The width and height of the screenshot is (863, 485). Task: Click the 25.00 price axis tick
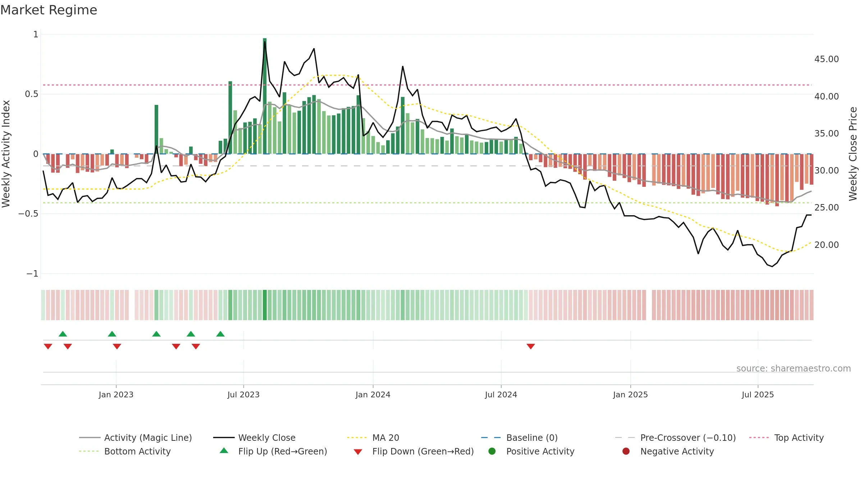click(x=826, y=207)
